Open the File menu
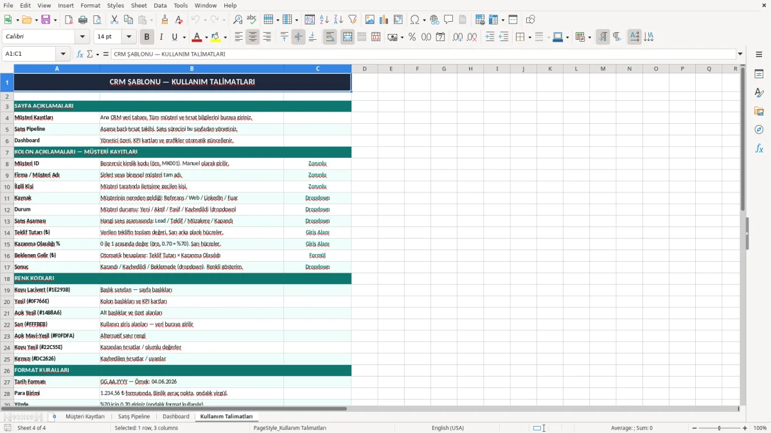771x433 pixels. point(8,5)
